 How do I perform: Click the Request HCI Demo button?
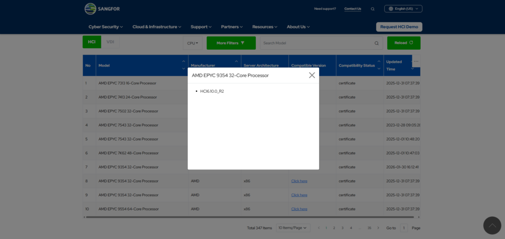(399, 27)
